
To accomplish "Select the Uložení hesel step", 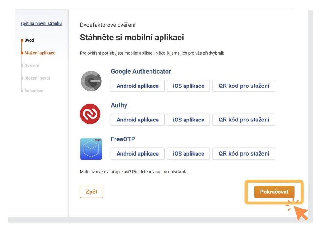I will [37, 78].
